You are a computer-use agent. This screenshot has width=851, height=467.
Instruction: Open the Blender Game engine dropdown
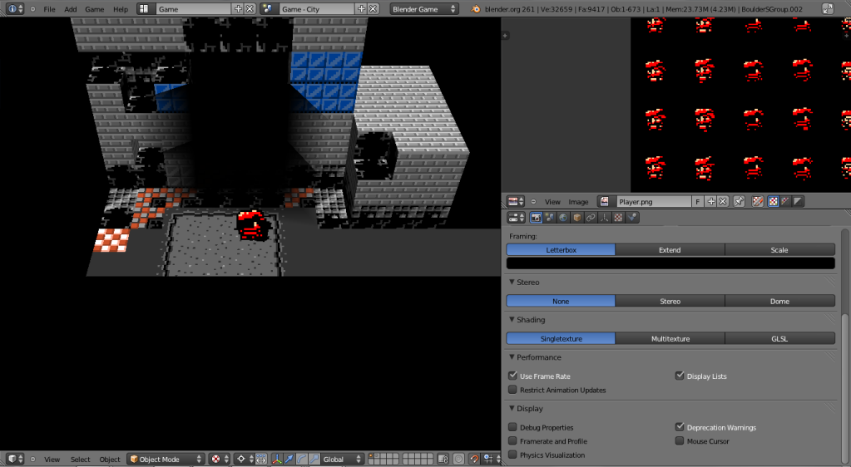pos(424,8)
